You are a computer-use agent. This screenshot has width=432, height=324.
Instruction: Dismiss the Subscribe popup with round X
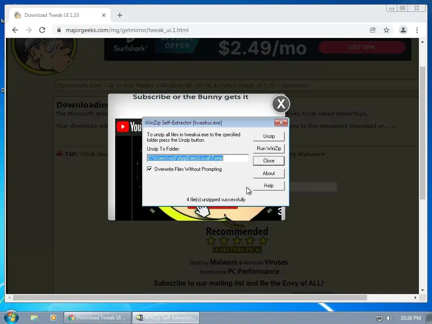tap(281, 104)
